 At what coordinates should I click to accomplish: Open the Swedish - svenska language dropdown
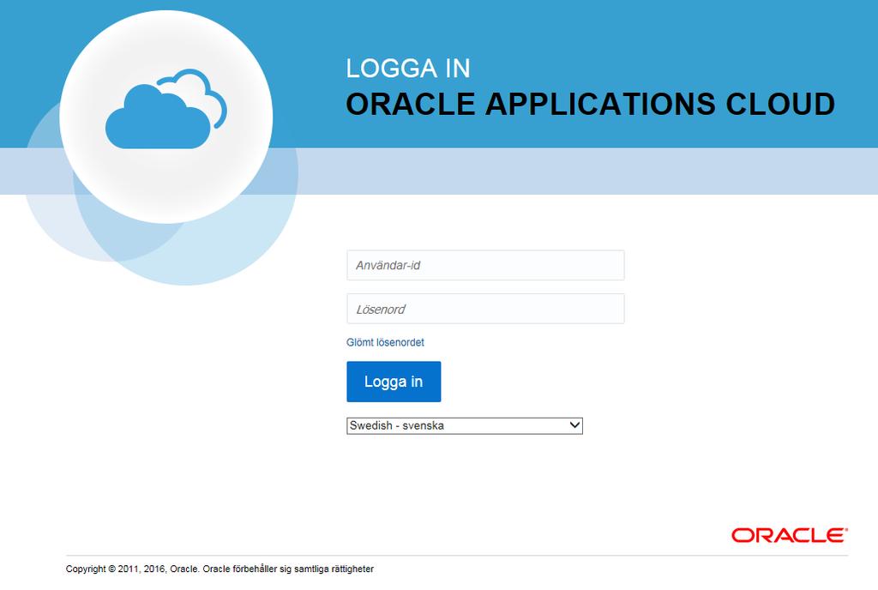[x=465, y=426]
